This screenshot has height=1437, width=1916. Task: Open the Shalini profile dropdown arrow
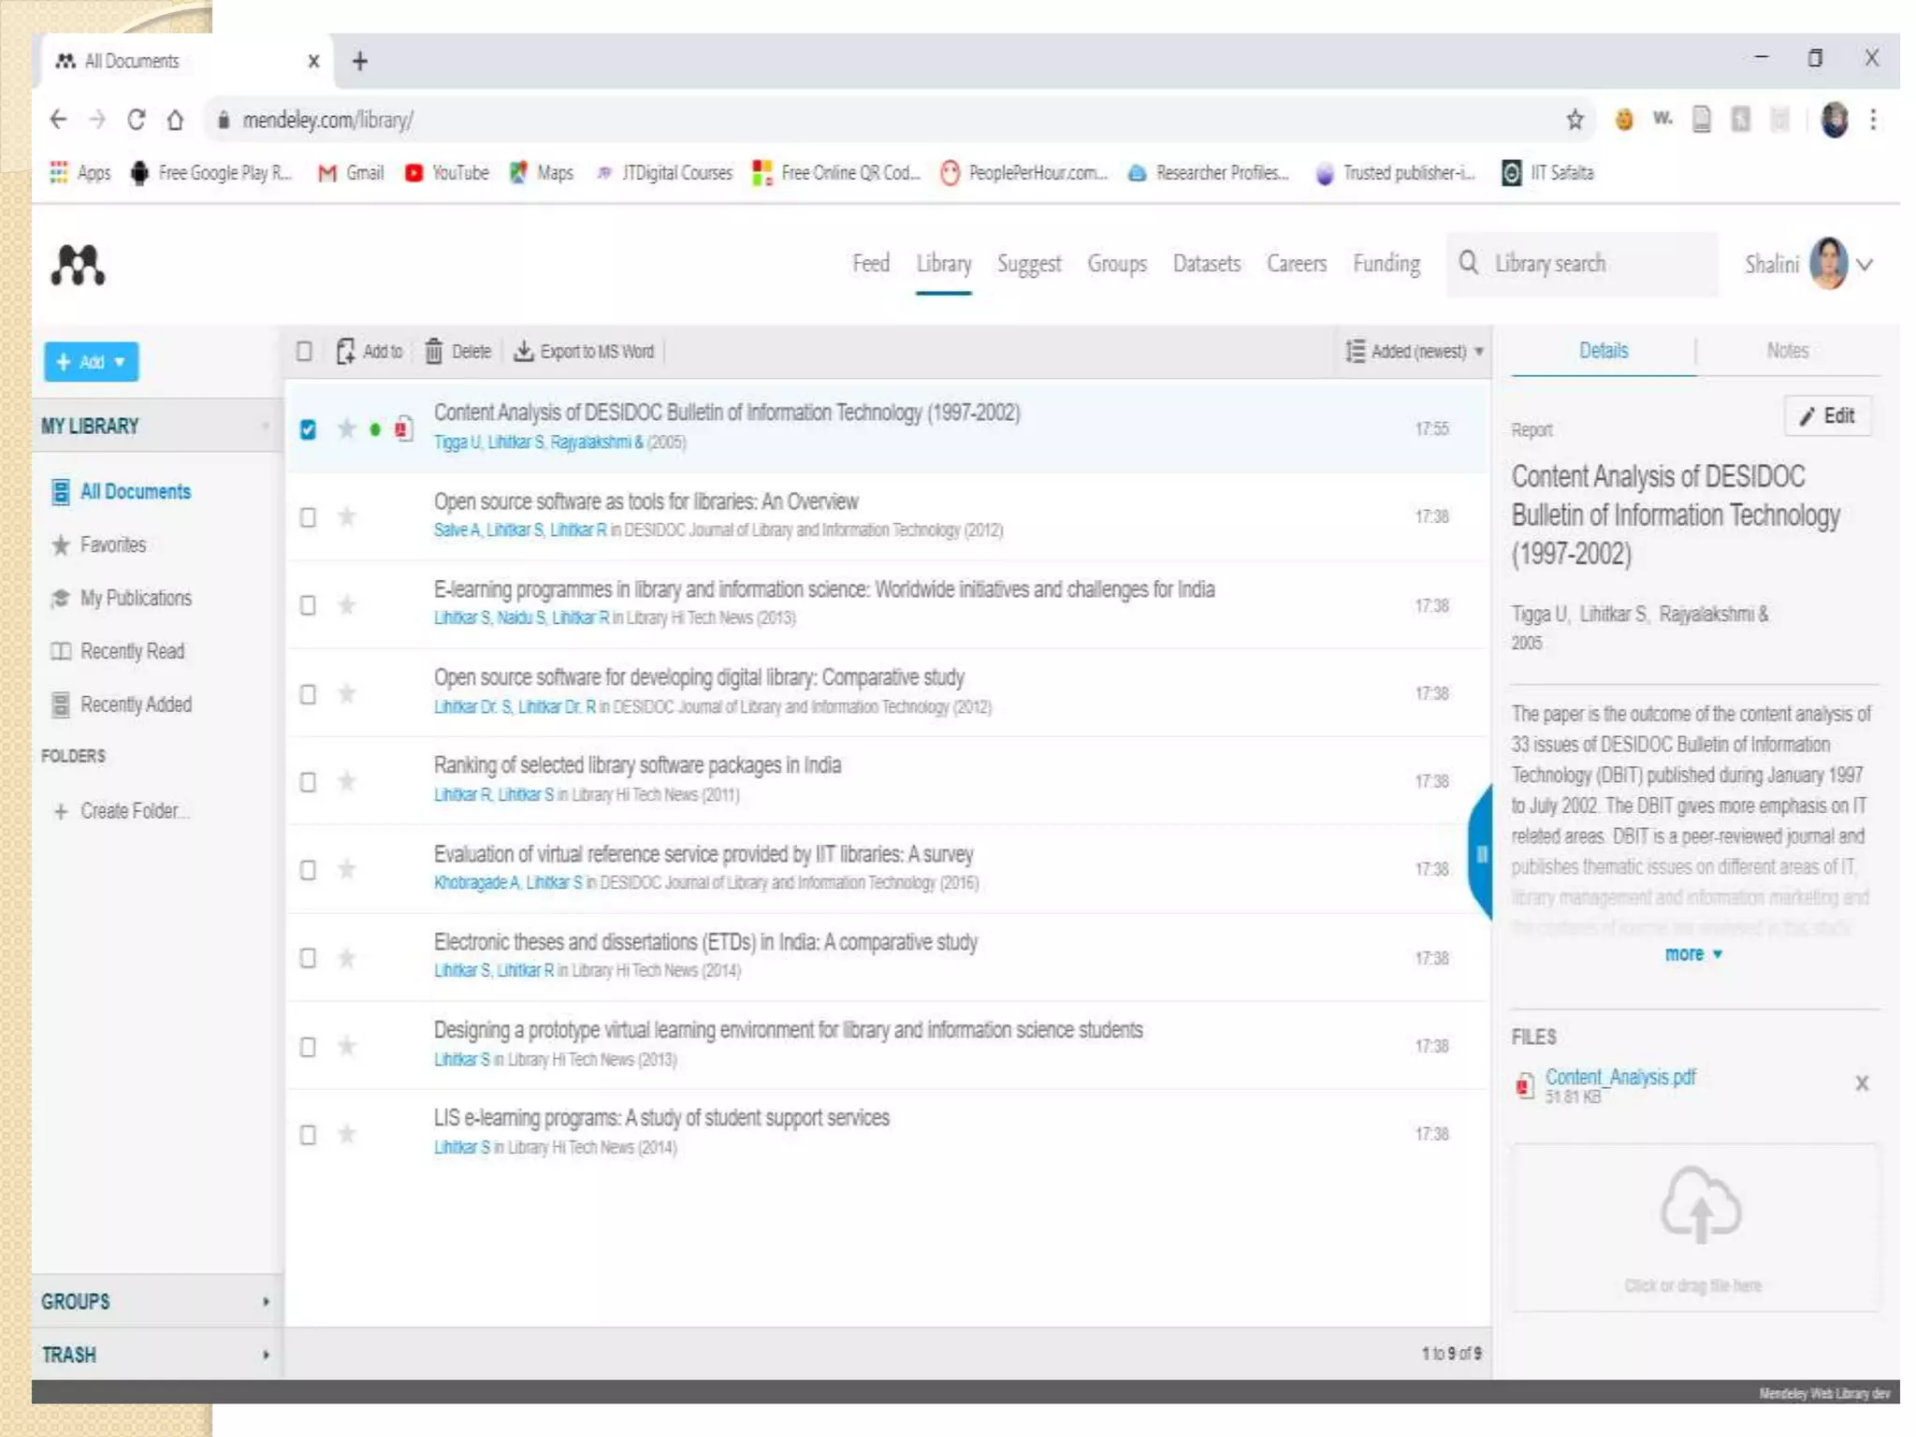coord(1865,265)
